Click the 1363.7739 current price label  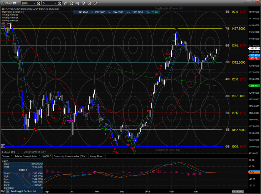coord(254,48)
